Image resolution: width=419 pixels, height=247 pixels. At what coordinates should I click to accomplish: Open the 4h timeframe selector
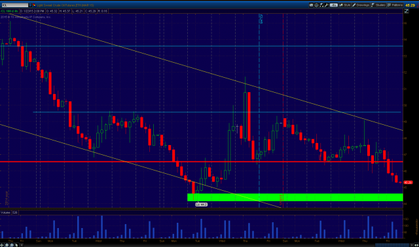pos(334,5)
